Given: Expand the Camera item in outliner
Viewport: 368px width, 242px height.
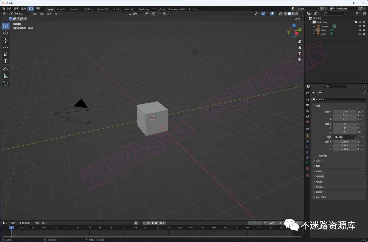Looking at the screenshot, I should (x=314, y=26).
